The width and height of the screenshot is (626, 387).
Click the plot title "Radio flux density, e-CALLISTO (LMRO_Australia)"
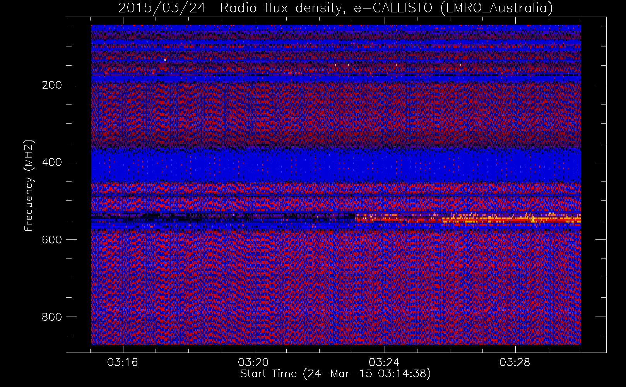coord(387,8)
